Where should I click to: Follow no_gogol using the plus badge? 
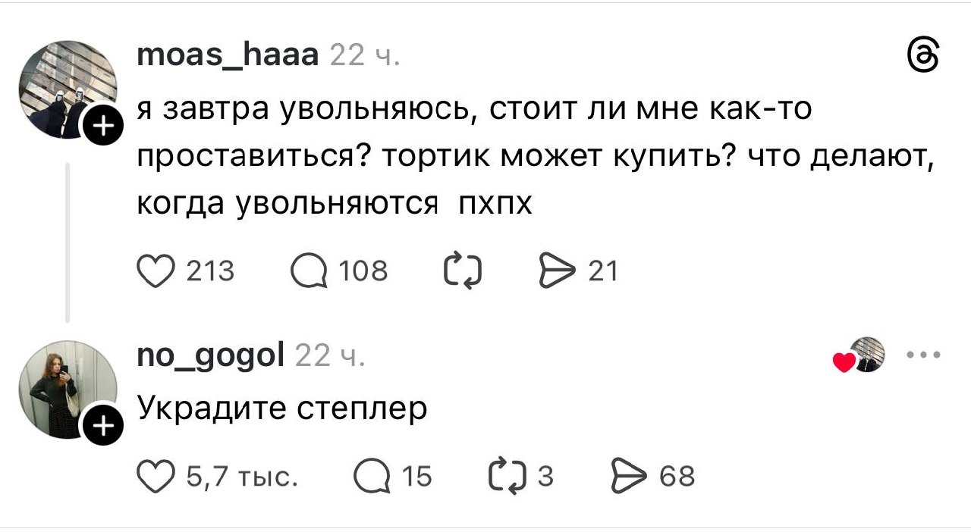[x=103, y=427]
